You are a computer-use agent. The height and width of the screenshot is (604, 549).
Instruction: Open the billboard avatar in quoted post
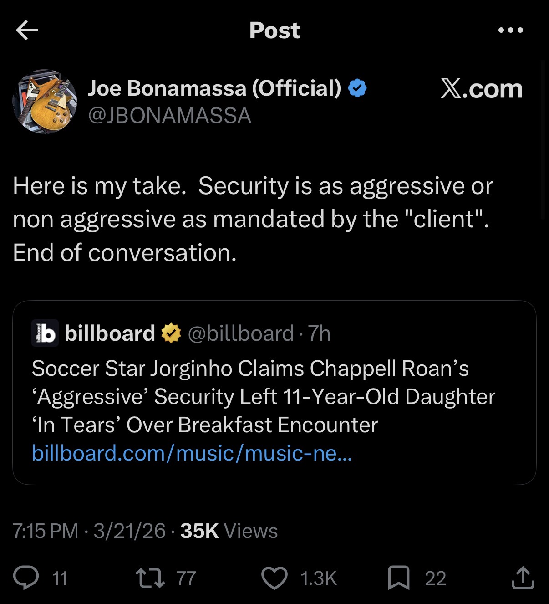45,333
